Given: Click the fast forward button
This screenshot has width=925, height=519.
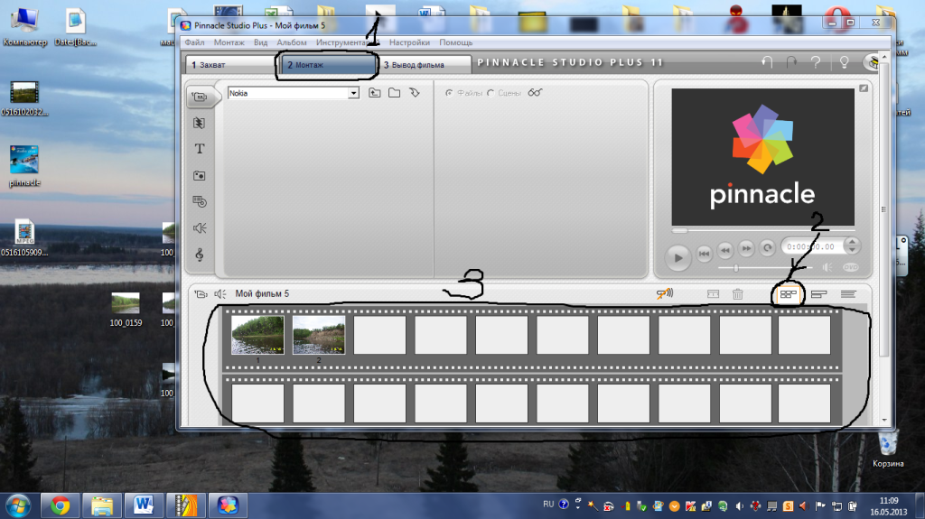Looking at the screenshot, I should pyautogui.click(x=746, y=248).
